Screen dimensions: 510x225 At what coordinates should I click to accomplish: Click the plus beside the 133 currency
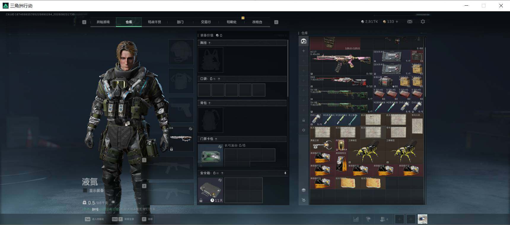pyautogui.click(x=397, y=22)
